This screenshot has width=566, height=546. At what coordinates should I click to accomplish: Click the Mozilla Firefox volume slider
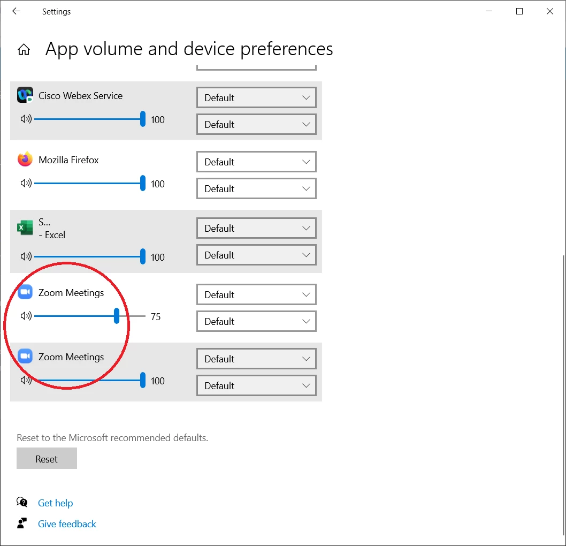[90, 183]
